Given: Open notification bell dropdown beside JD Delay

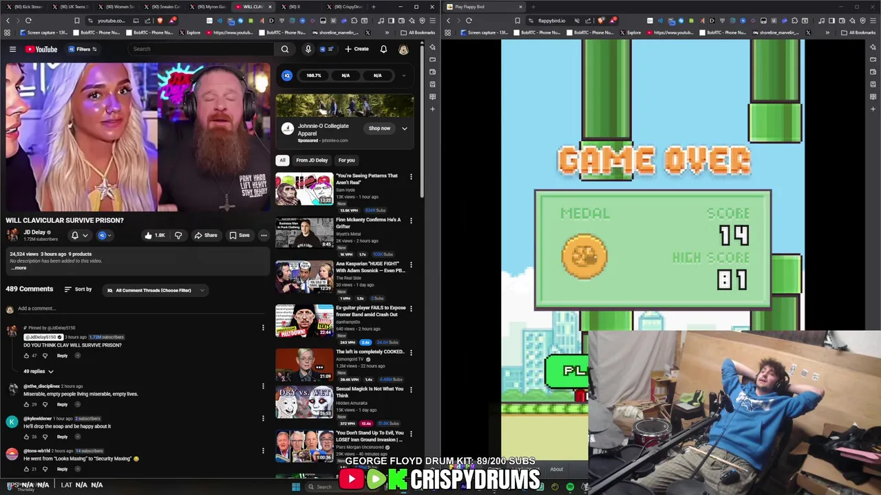Looking at the screenshot, I should [x=79, y=235].
